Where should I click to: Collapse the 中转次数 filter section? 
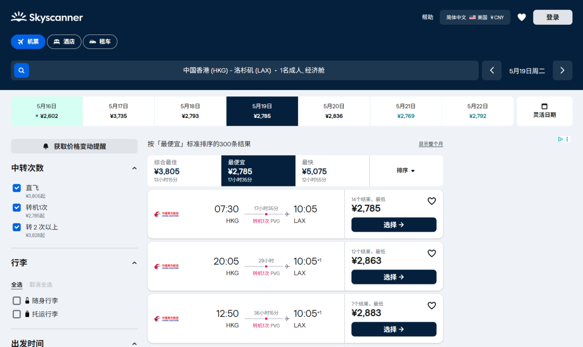pos(134,168)
